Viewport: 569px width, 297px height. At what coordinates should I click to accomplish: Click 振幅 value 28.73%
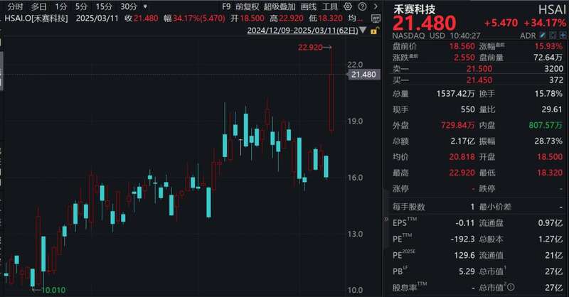click(x=548, y=141)
